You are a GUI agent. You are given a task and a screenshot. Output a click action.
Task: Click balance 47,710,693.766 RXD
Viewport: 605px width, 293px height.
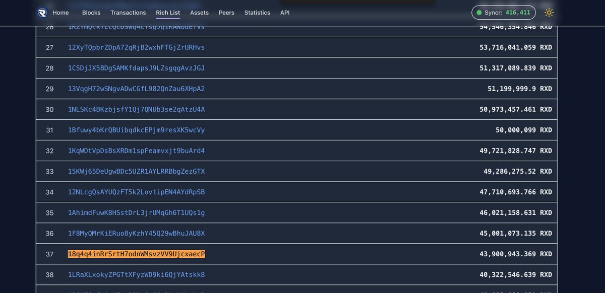point(516,192)
